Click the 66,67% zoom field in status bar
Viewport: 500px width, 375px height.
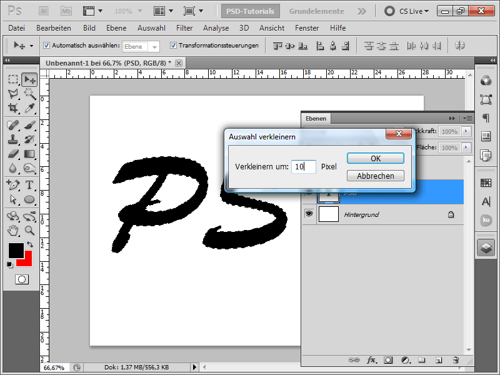pyautogui.click(x=54, y=367)
